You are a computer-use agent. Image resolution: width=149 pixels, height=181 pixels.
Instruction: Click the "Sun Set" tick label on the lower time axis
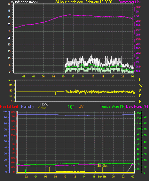(x=102, y=177)
